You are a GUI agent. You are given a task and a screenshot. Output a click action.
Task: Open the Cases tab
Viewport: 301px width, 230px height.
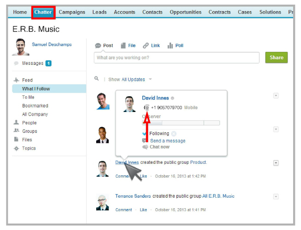(245, 12)
